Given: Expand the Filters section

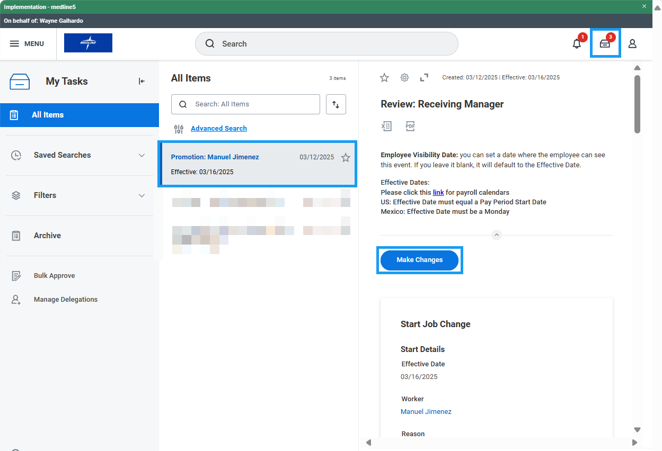Looking at the screenshot, I should [142, 195].
